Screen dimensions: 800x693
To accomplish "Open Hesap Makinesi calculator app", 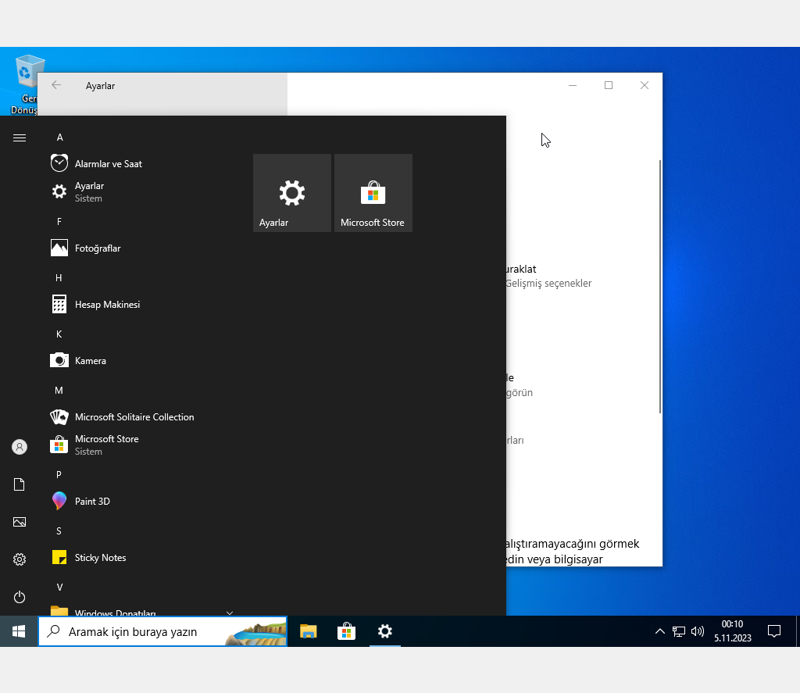I will pos(143,305).
